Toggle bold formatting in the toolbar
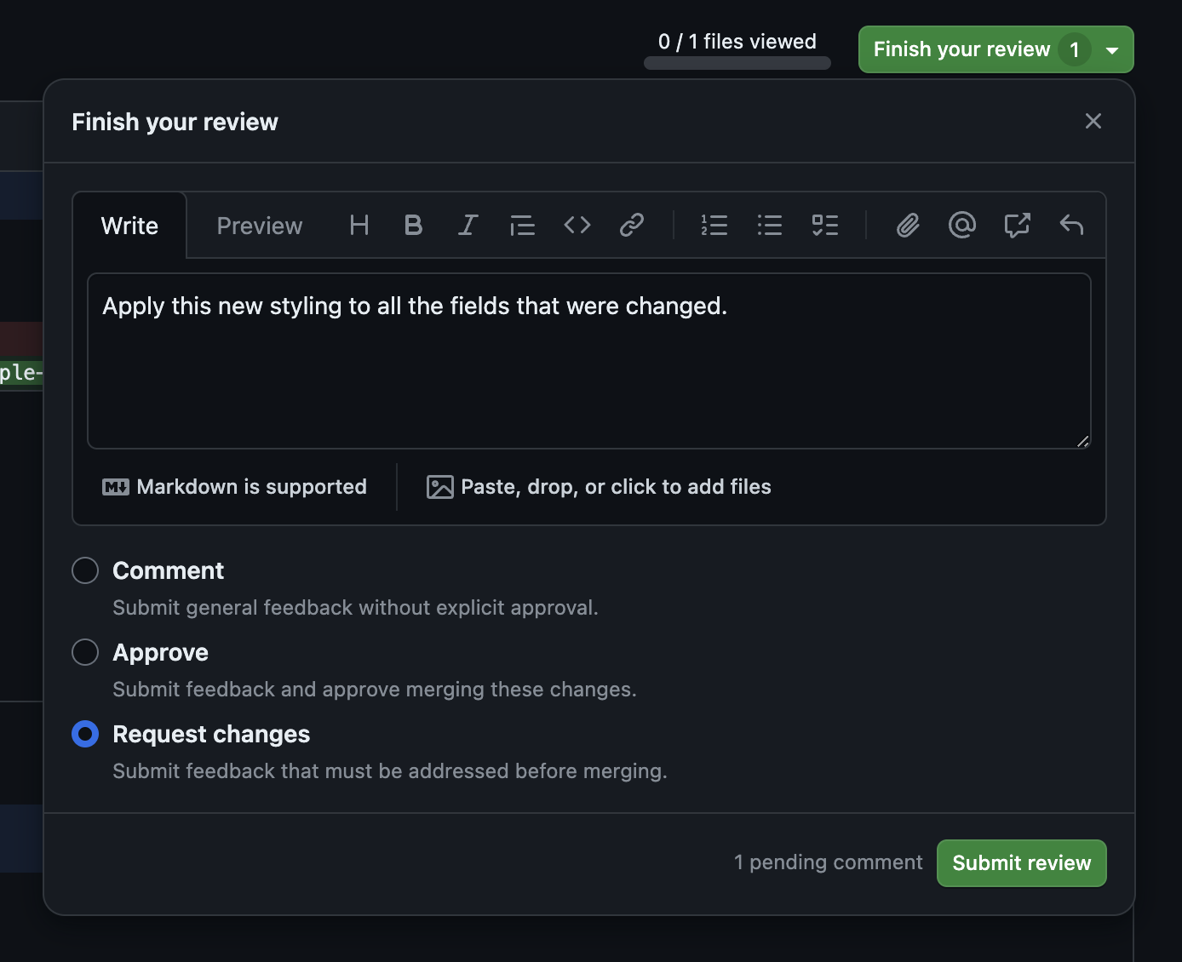 click(414, 226)
